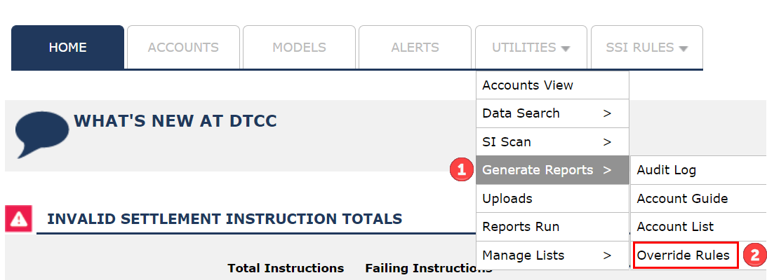Viewport: 767px width, 280px height.
Task: Expand the Utilities dropdown menu
Action: point(531,48)
